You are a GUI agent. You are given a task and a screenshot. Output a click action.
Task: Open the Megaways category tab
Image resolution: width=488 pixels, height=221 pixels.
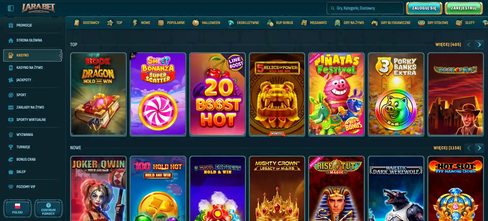click(314, 23)
